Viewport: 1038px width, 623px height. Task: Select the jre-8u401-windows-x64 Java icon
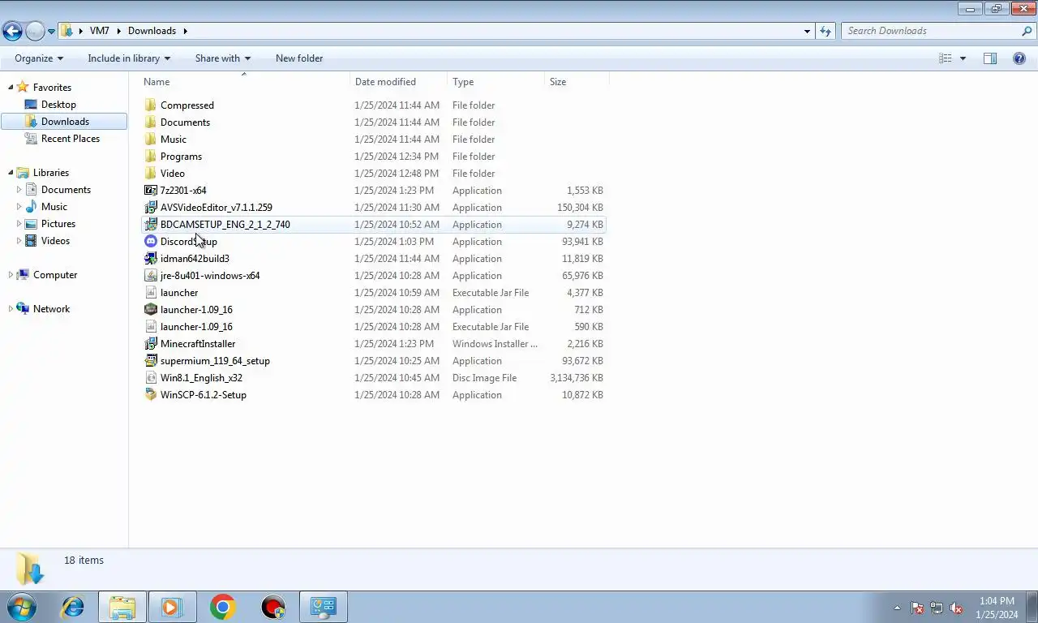tap(150, 276)
